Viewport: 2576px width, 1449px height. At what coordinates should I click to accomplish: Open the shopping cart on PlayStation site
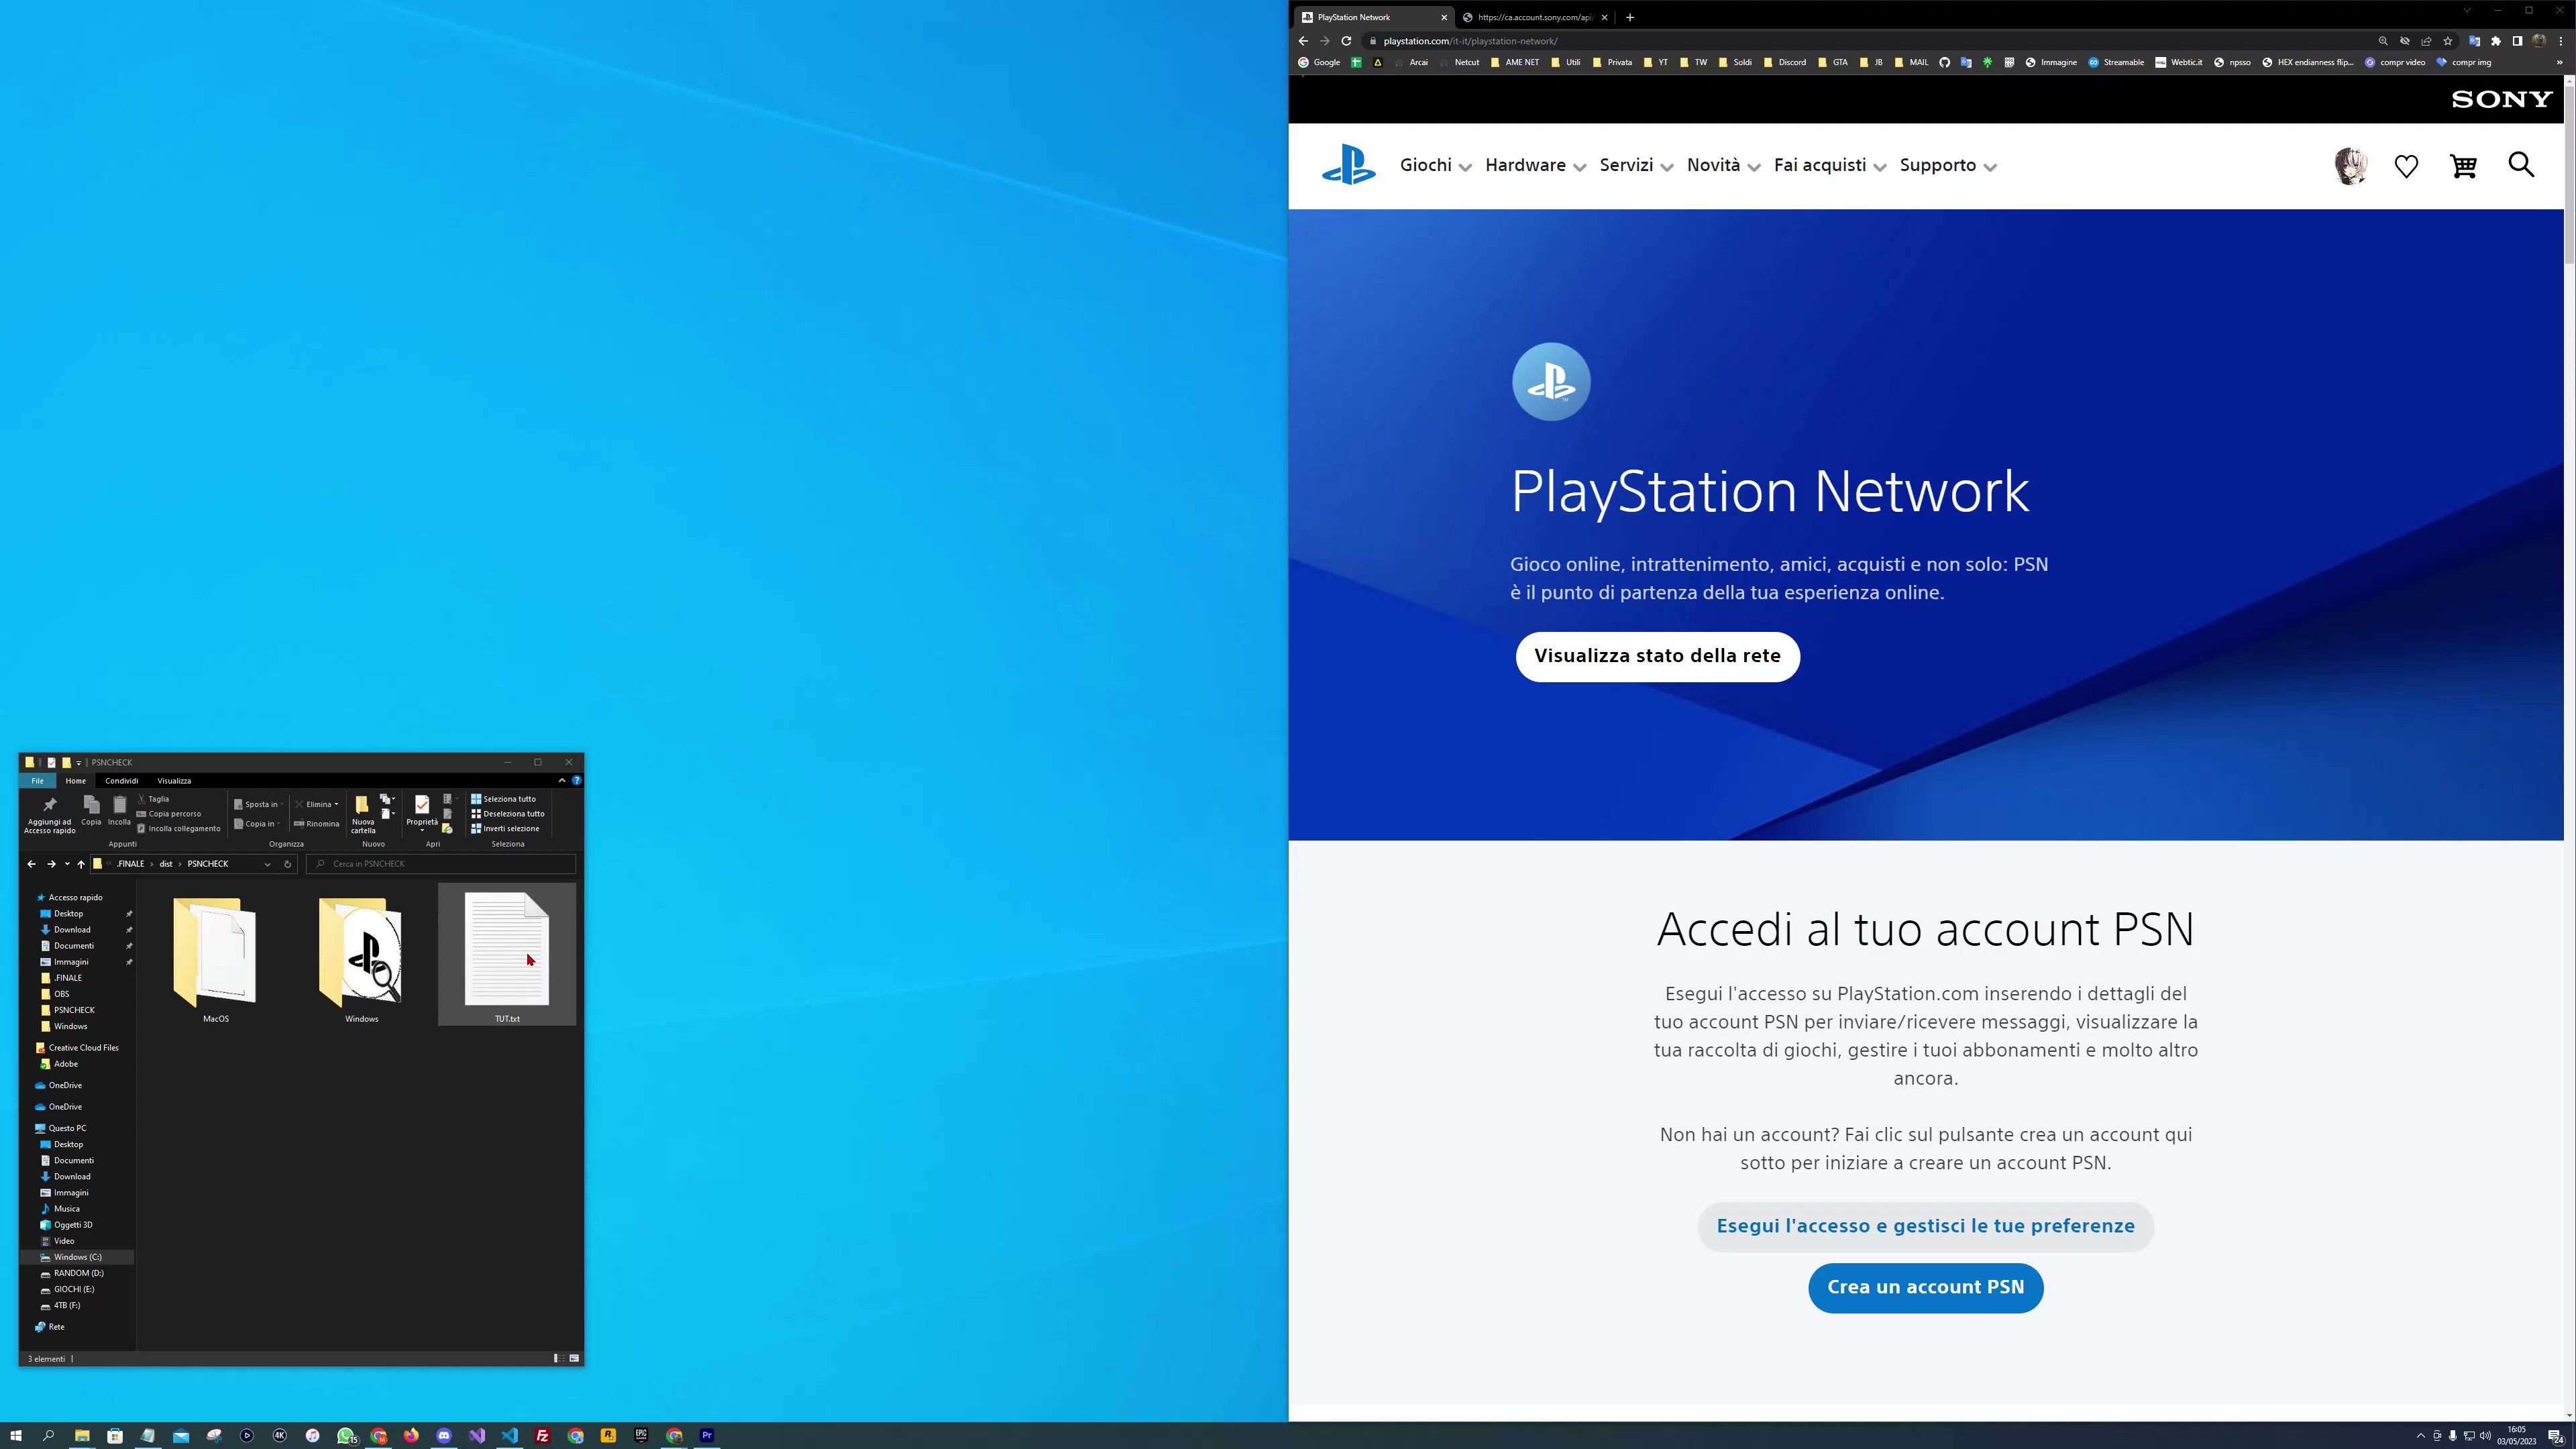tap(2464, 166)
